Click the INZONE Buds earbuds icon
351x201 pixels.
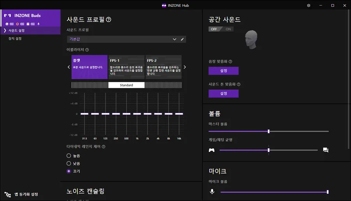7,16
